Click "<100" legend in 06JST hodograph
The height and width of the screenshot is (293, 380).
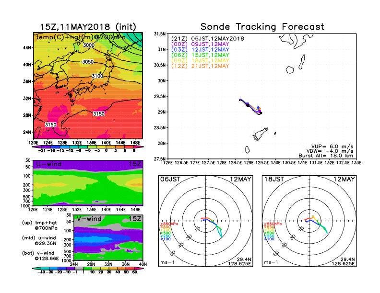[x=165, y=239]
